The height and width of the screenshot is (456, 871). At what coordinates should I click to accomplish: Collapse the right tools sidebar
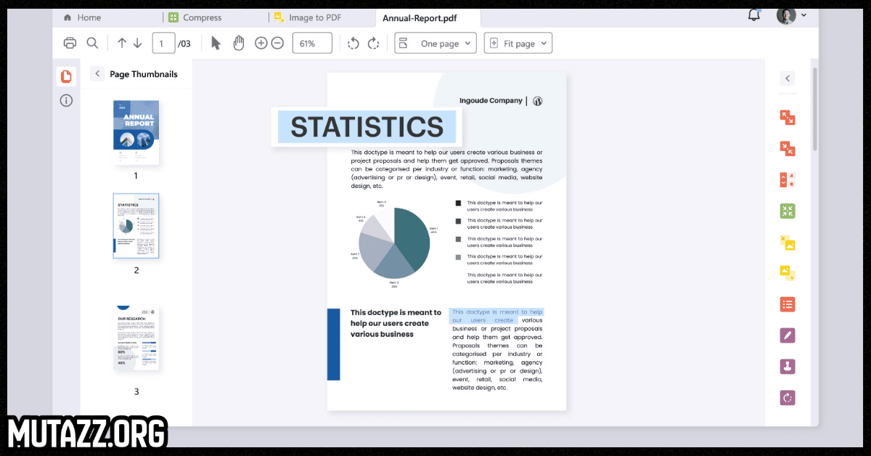pos(788,79)
